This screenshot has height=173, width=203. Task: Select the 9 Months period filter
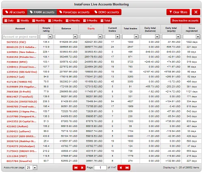90,21
